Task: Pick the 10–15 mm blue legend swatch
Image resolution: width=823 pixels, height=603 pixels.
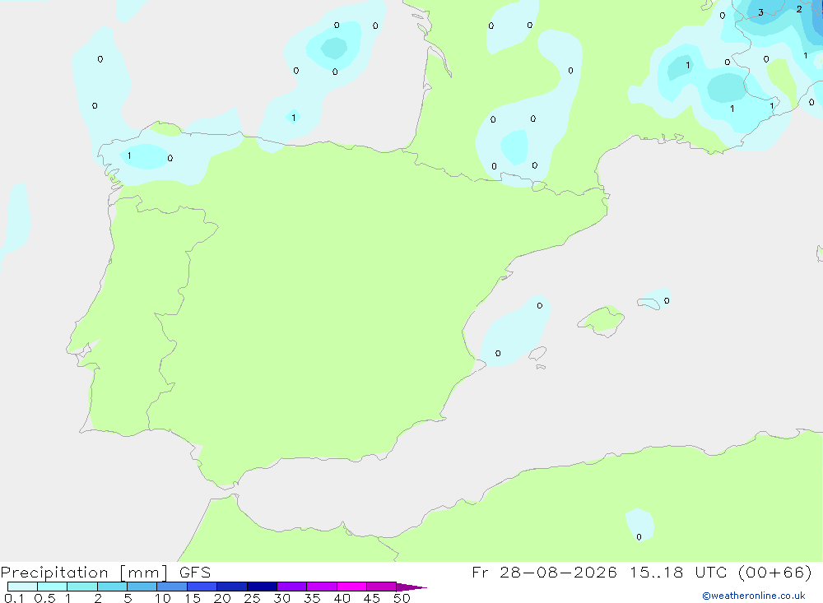Action: point(172,587)
